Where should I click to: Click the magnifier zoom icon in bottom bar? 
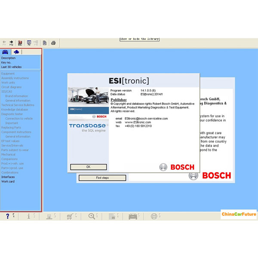(x=92, y=216)
